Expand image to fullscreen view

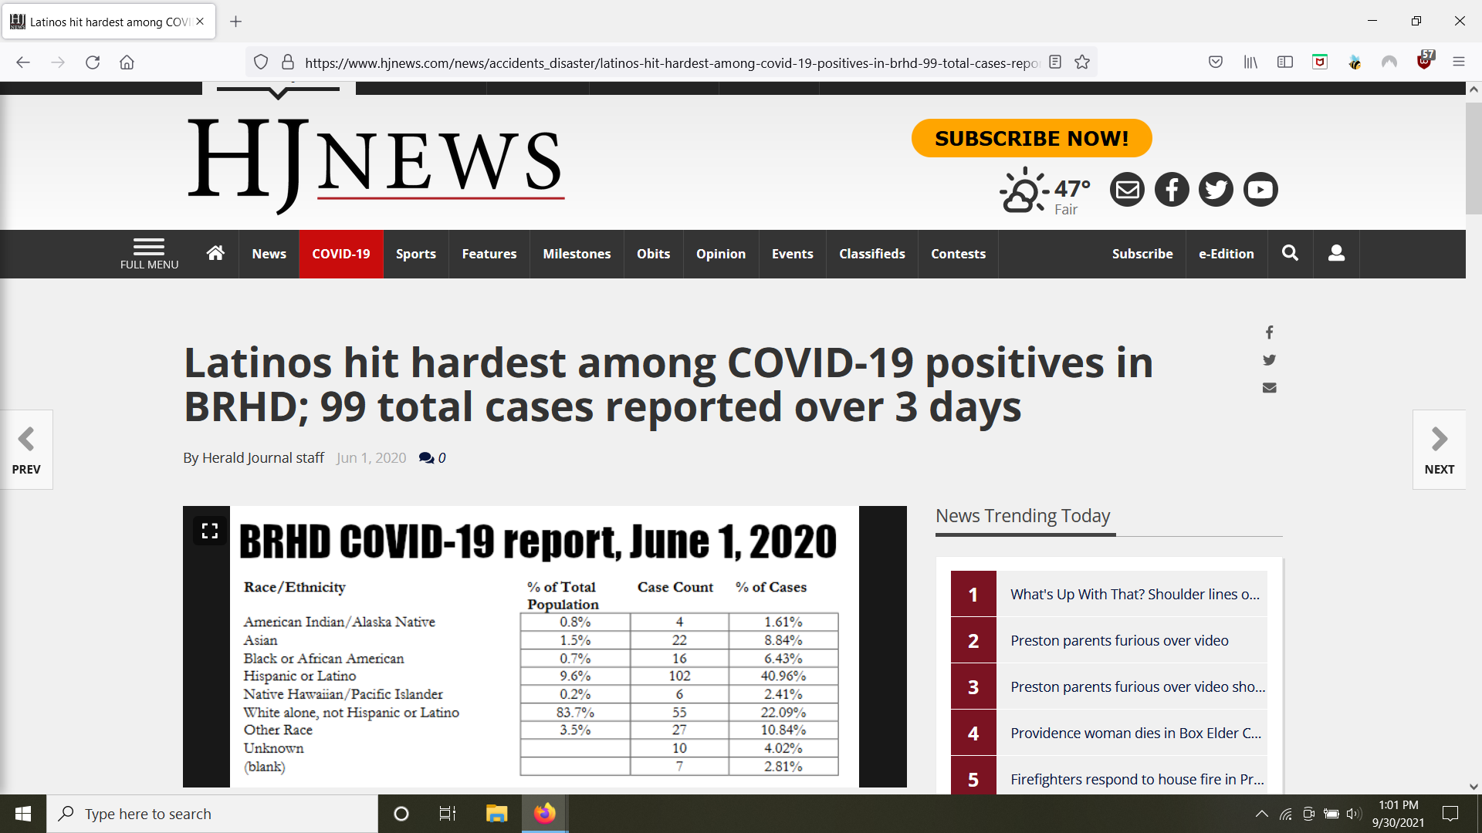tap(209, 531)
